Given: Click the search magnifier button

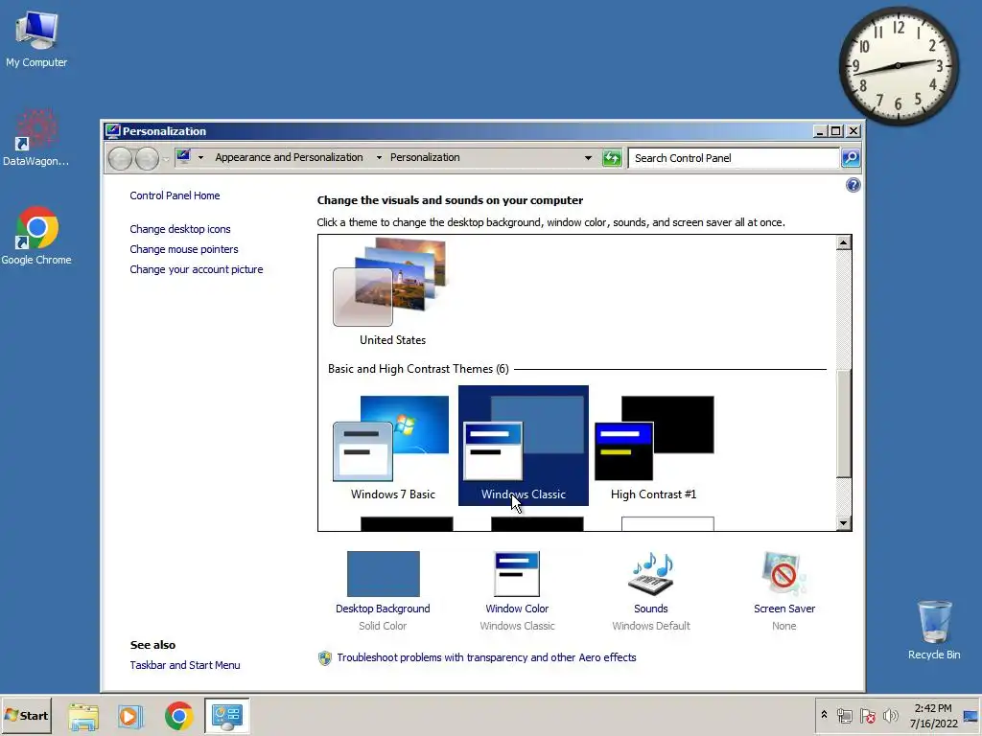Looking at the screenshot, I should tap(850, 158).
